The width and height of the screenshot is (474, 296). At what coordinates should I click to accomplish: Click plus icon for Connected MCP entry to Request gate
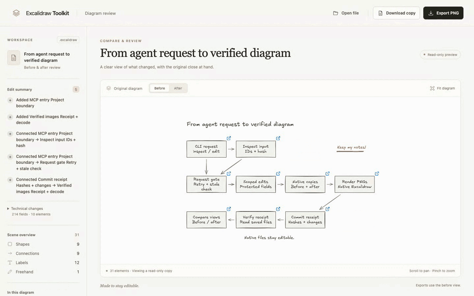10,157
